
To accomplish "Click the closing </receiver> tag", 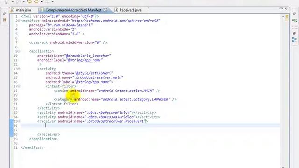I will tap(49, 134).
